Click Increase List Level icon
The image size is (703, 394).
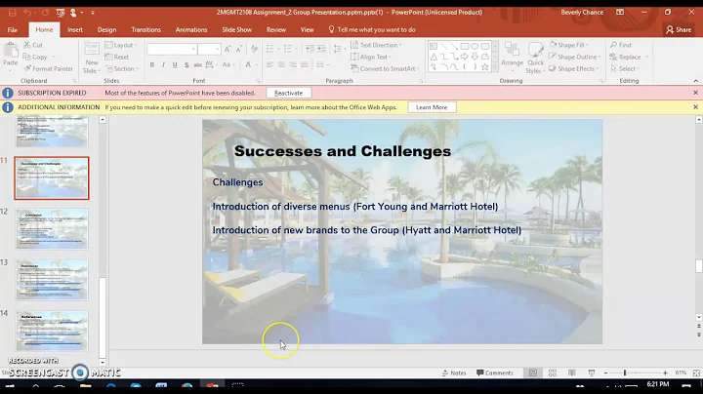tap(321, 49)
